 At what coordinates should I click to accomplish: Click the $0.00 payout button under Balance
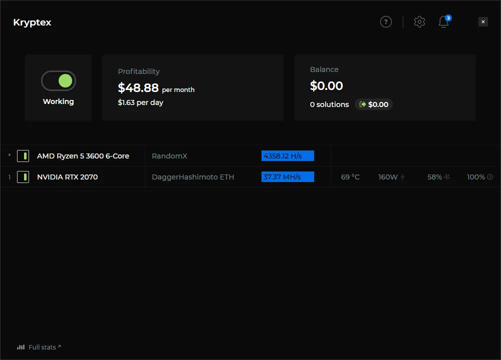(x=374, y=104)
